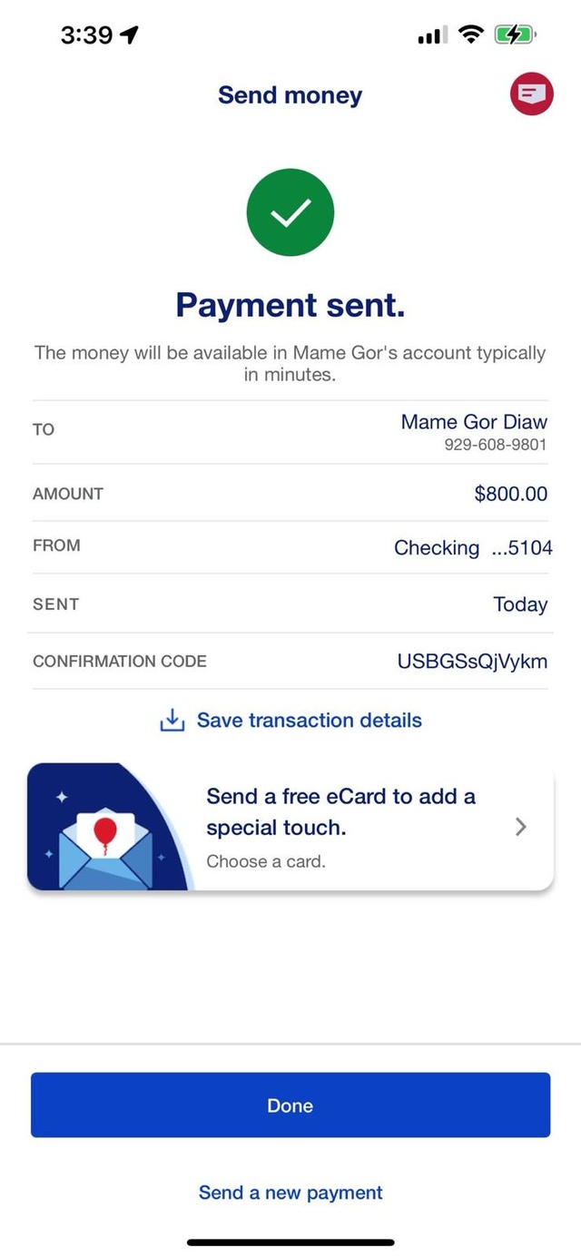Tap the phone number 929-608-9801
Image resolution: width=581 pixels, height=1257 pixels.
click(x=496, y=445)
